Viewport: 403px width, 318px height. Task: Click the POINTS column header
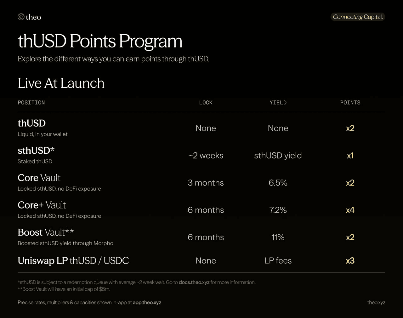coord(350,103)
